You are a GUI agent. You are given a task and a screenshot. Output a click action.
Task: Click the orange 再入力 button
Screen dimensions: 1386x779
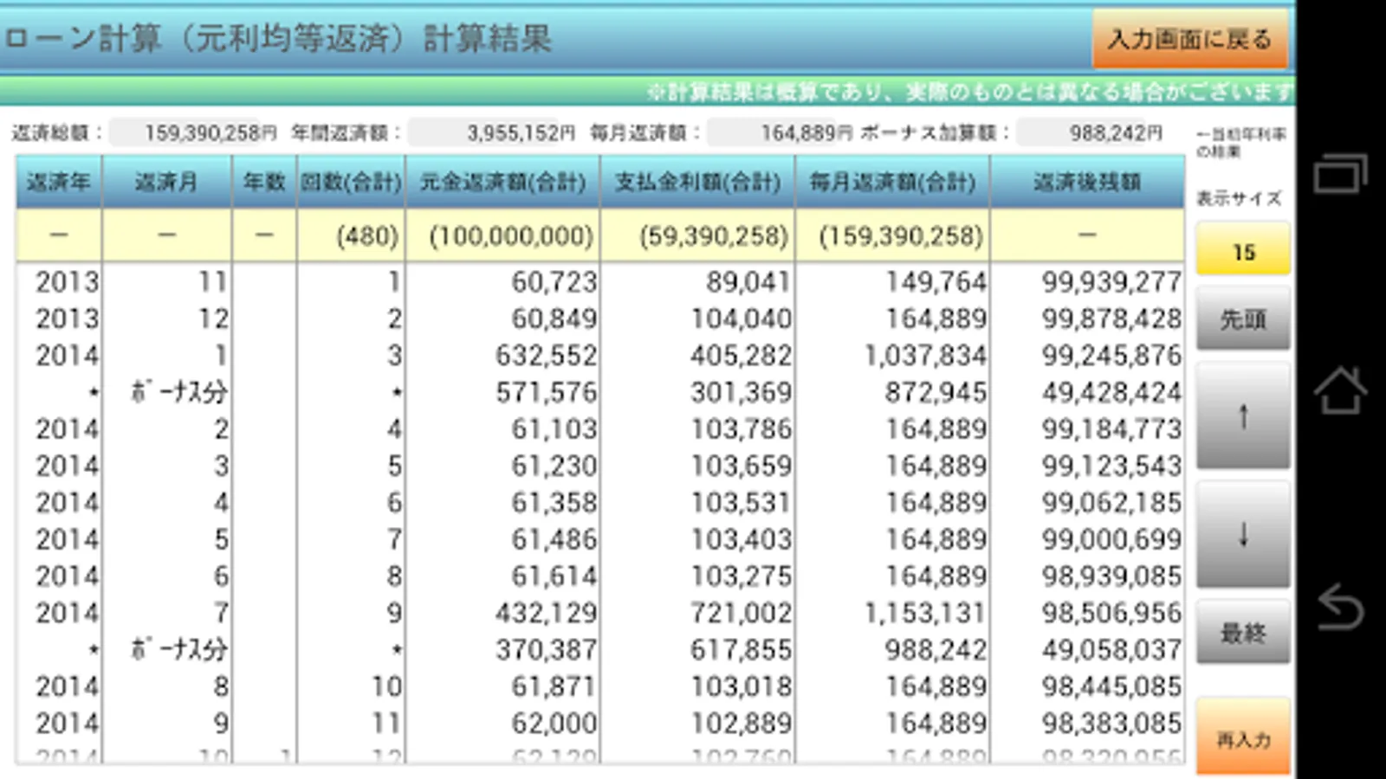pos(1243,737)
